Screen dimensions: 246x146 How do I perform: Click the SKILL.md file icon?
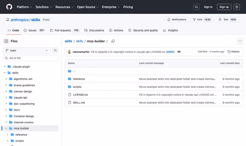(x=70, y=103)
